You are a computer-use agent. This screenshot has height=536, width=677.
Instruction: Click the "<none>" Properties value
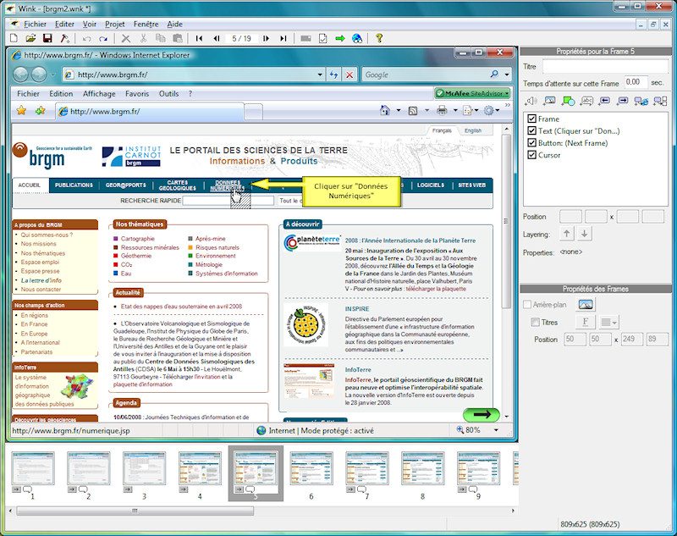click(570, 251)
